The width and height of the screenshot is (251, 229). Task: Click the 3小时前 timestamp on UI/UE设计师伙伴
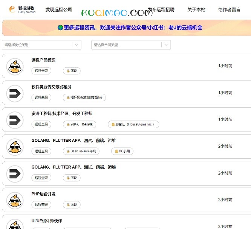click(x=225, y=226)
